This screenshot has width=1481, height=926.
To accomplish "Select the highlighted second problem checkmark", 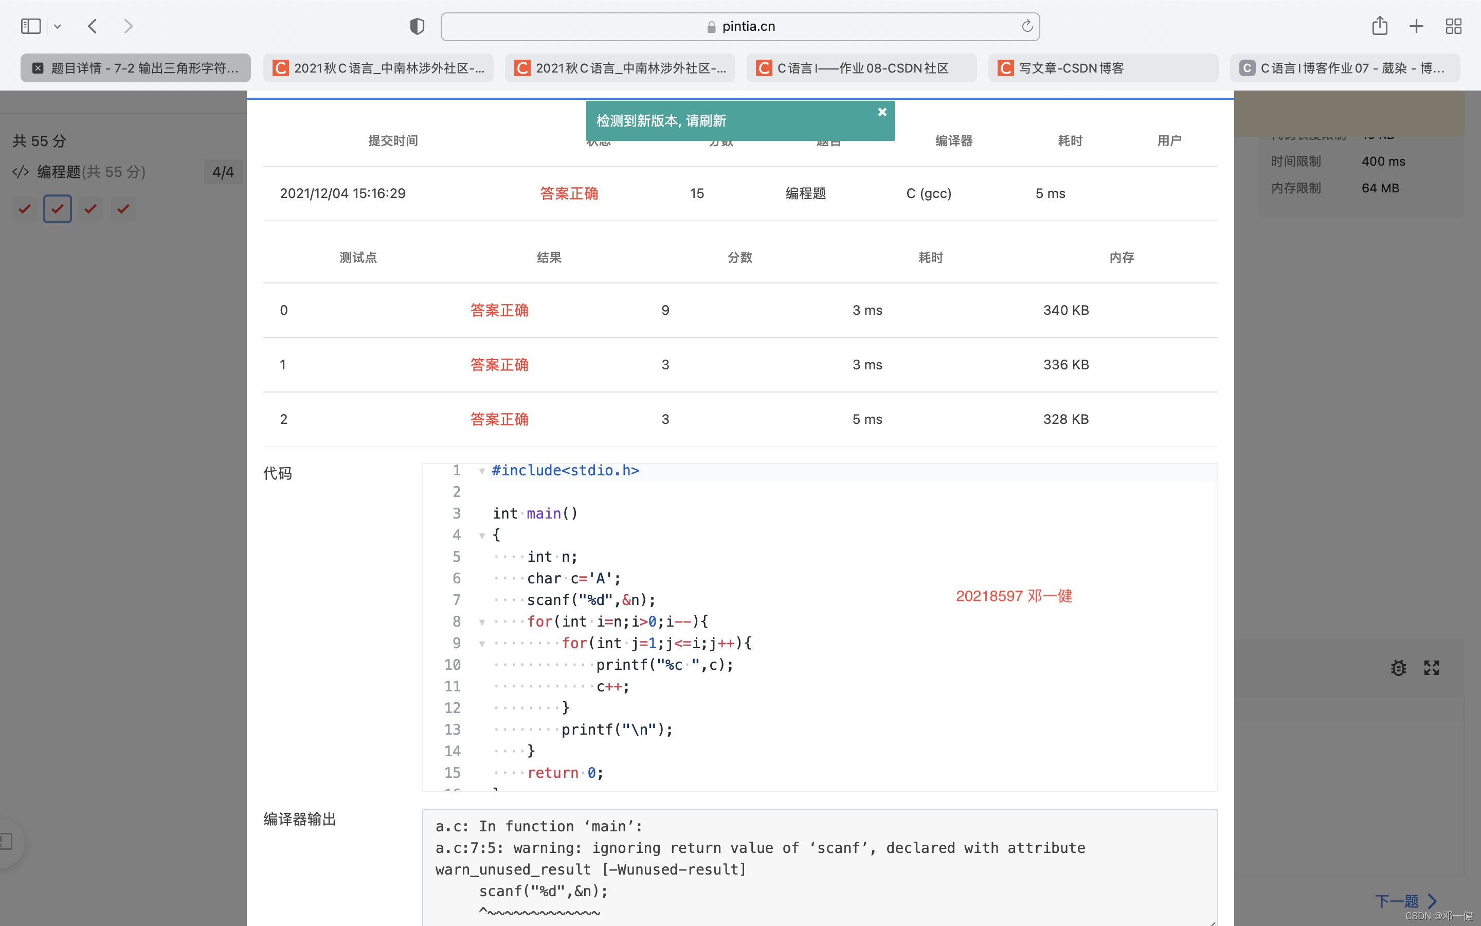I will tap(58, 209).
